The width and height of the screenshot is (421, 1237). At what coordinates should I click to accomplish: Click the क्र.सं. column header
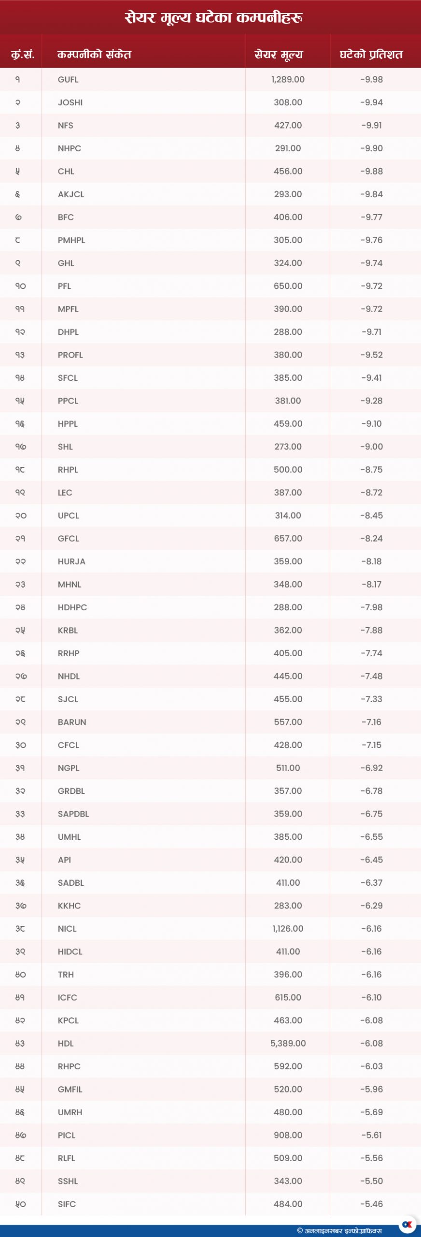pyautogui.click(x=23, y=54)
